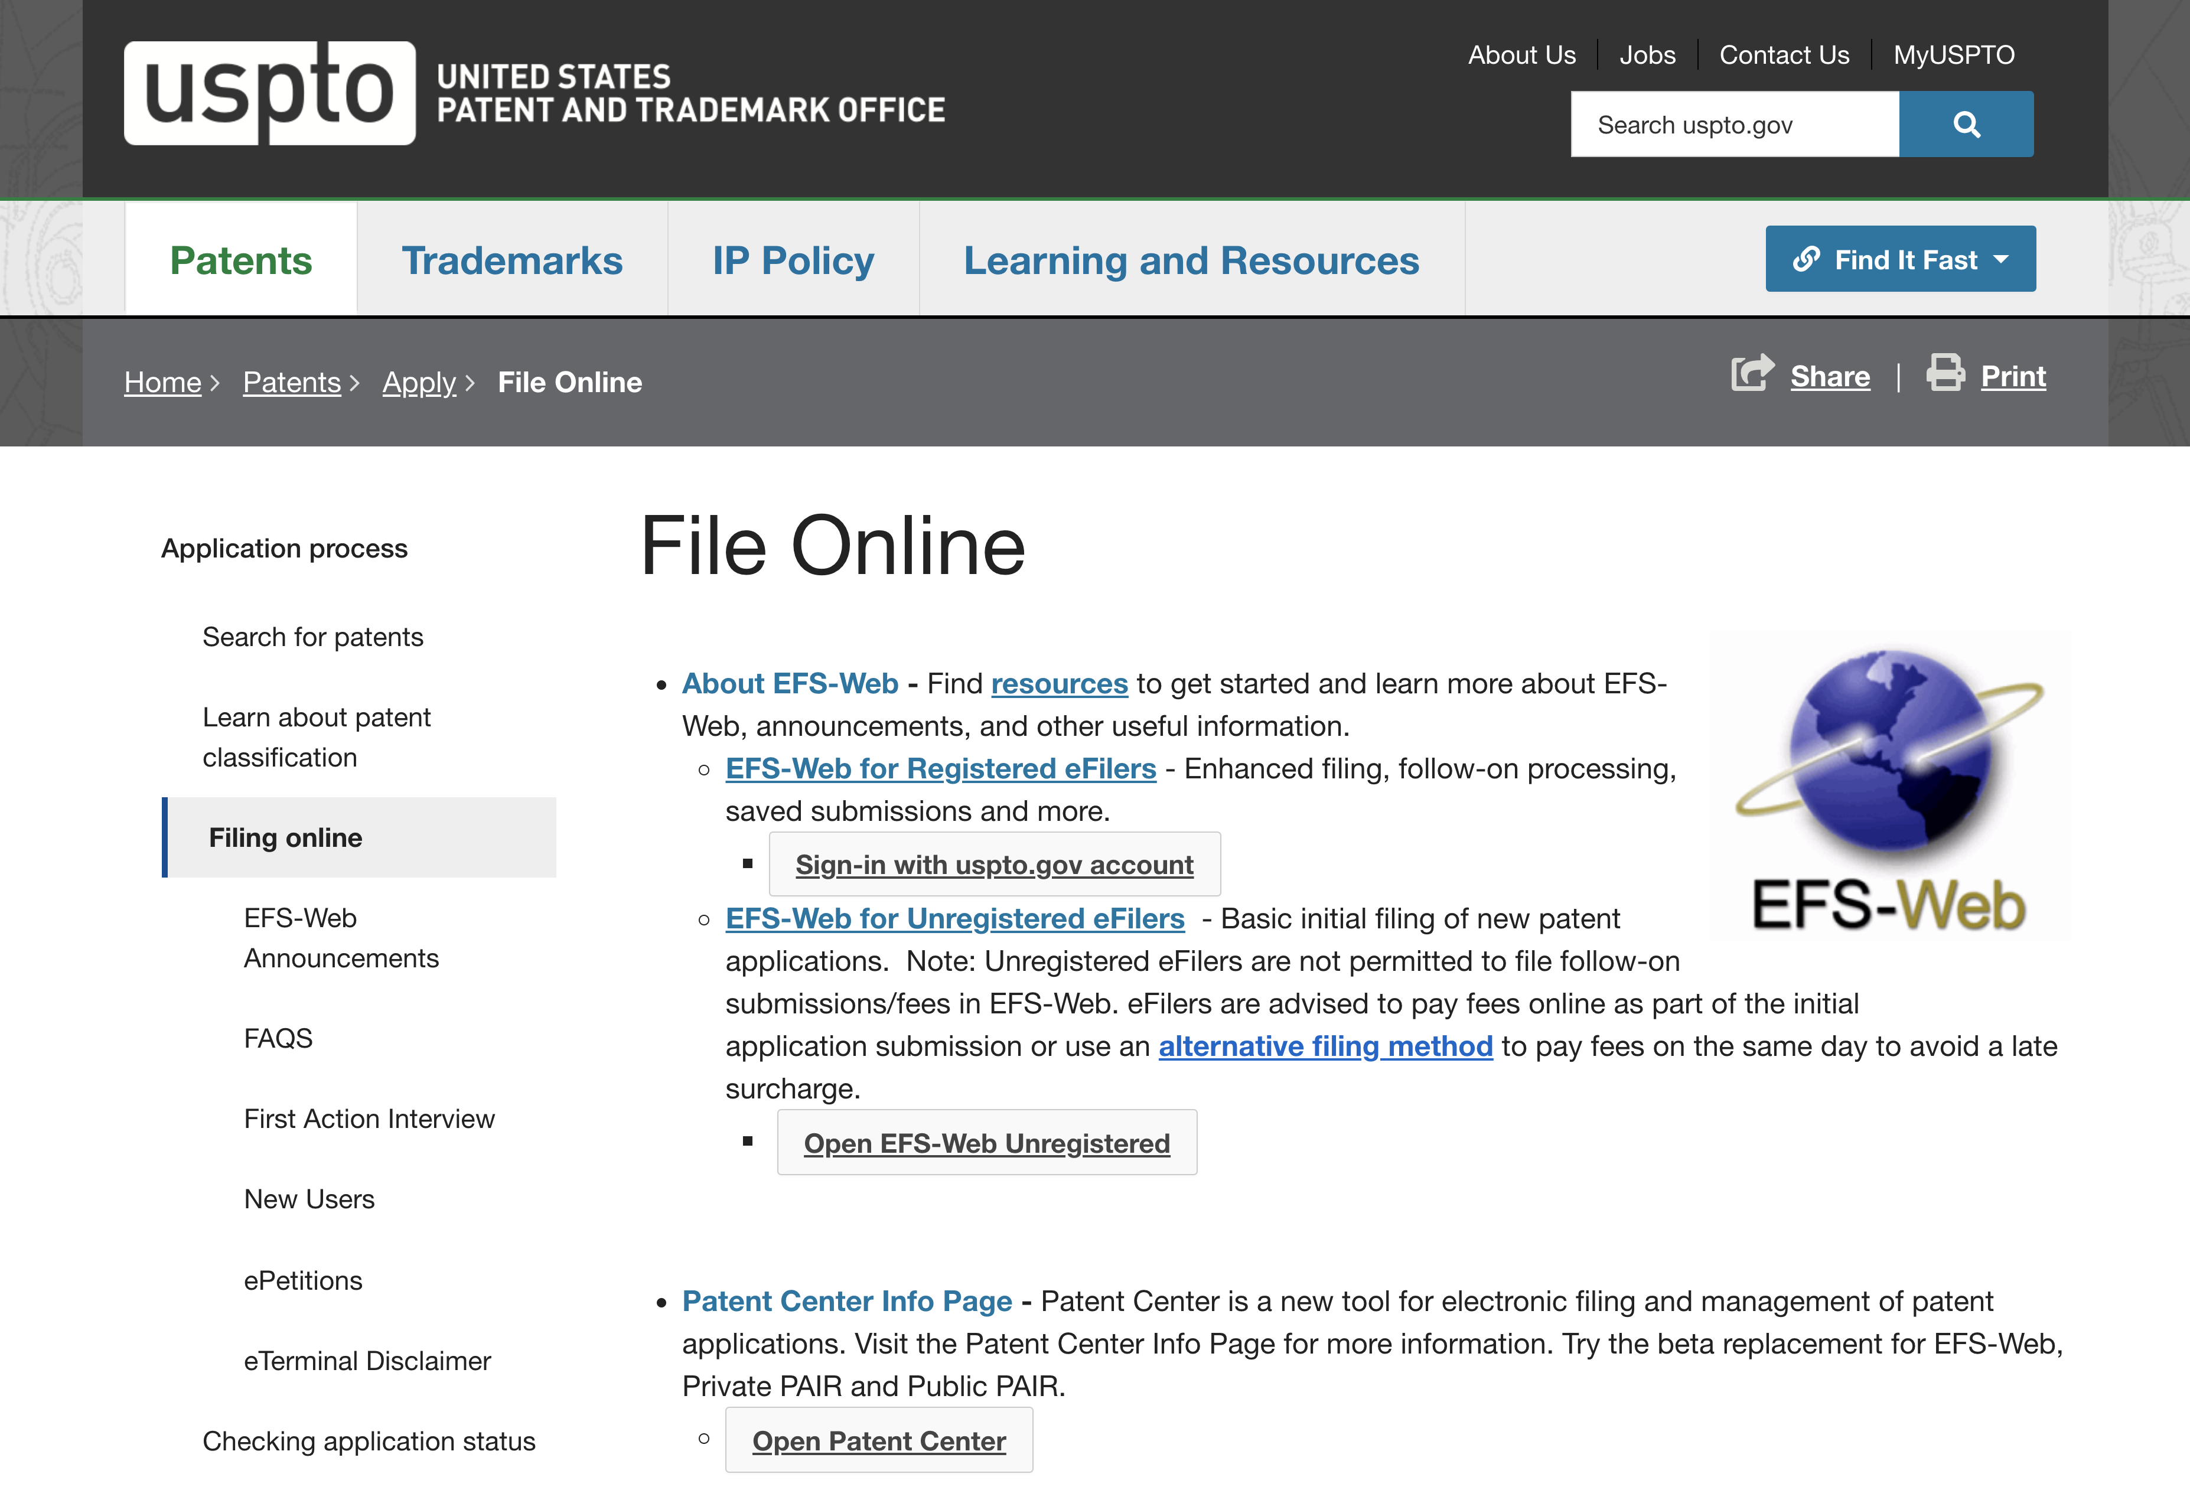Select Filing online in the sidebar
2190x1500 pixels.
[359, 837]
